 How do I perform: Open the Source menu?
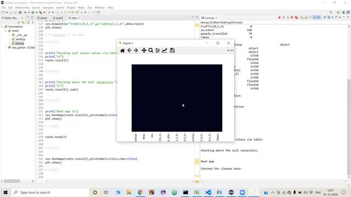(x=36, y=8)
